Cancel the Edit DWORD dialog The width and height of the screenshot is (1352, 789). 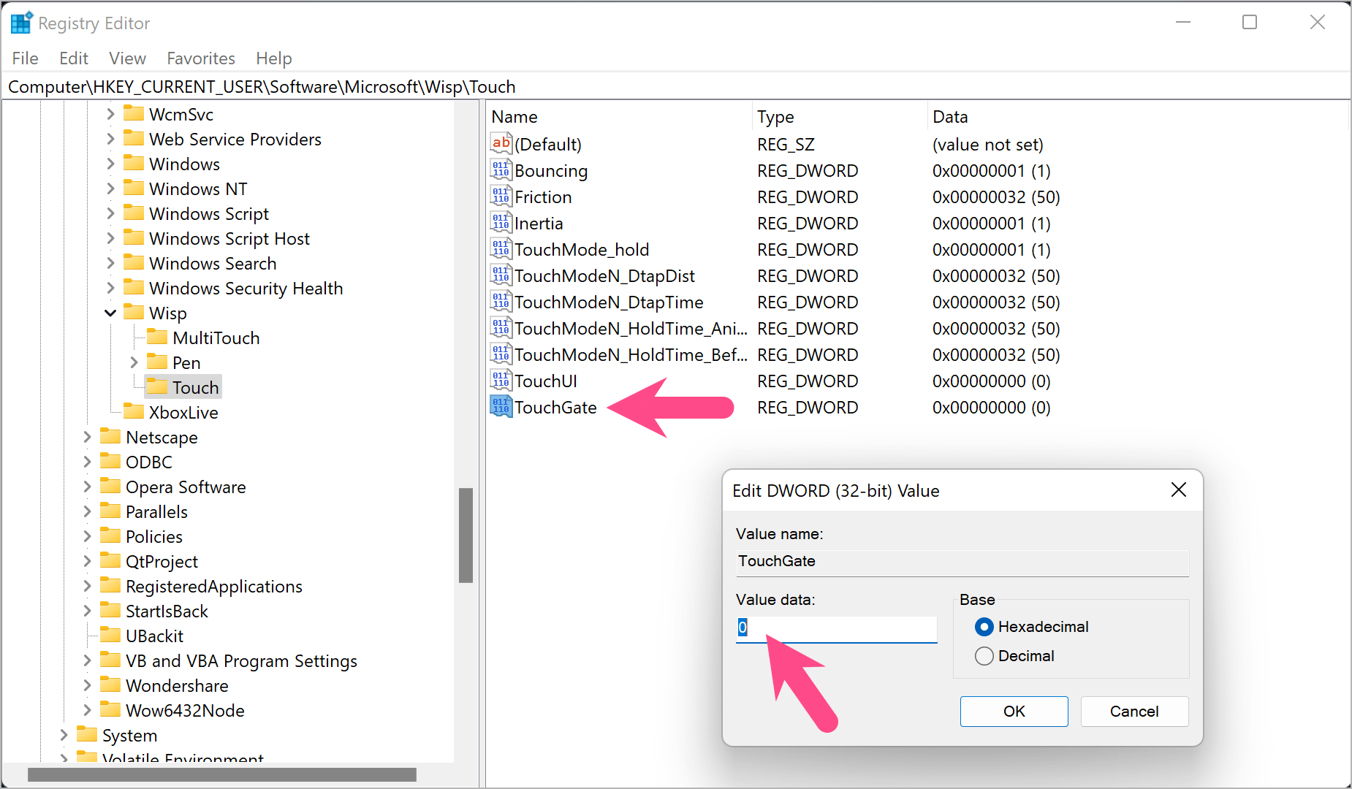[1133, 711]
